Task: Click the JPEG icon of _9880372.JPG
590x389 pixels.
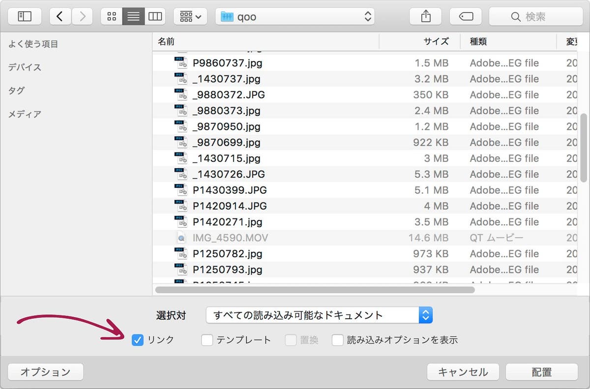Action: (181, 94)
